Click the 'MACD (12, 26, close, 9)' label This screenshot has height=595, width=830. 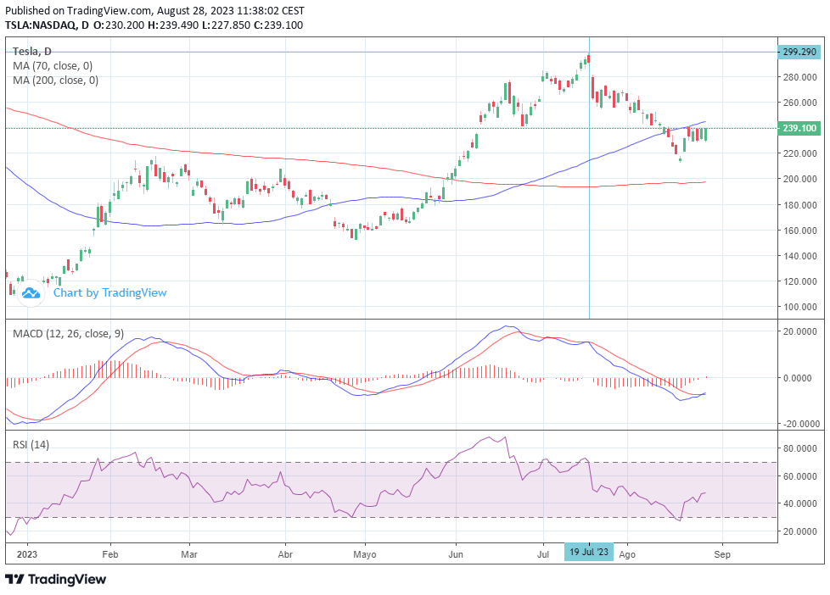coord(68,334)
